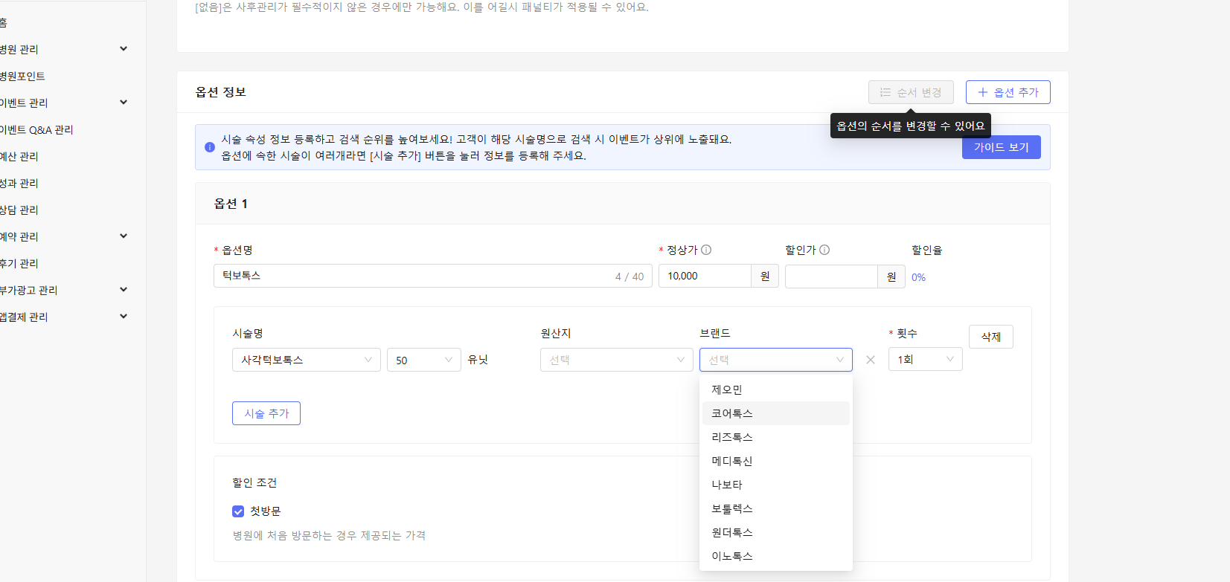Open the 시술명 사각턱보톡스 dropdown
1230x582 pixels.
coord(306,360)
